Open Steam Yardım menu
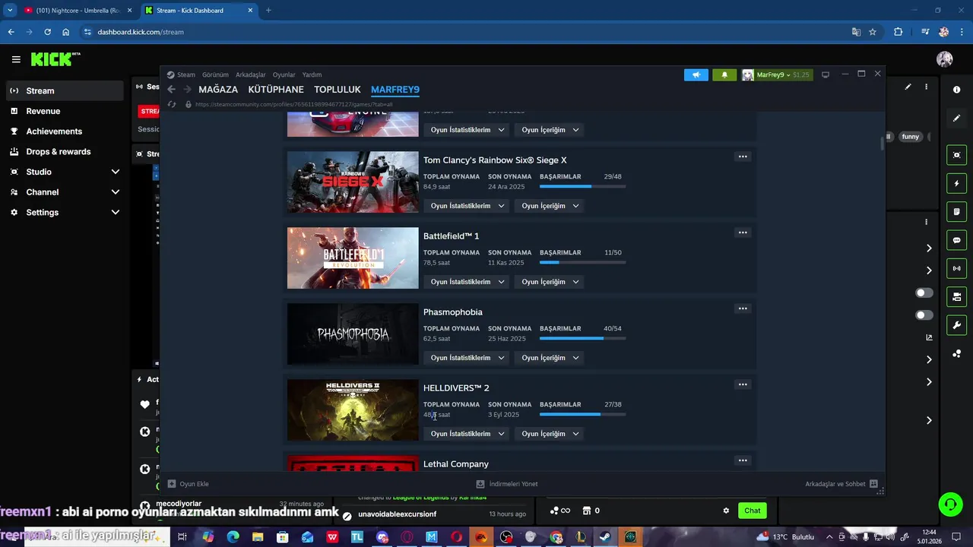 (x=312, y=74)
